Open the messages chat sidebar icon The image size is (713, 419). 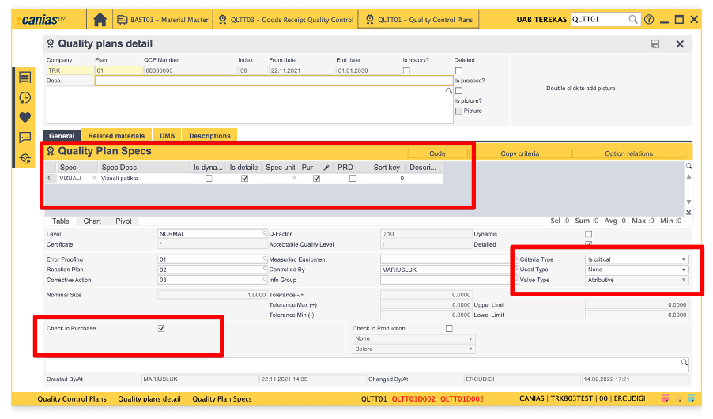tap(25, 138)
